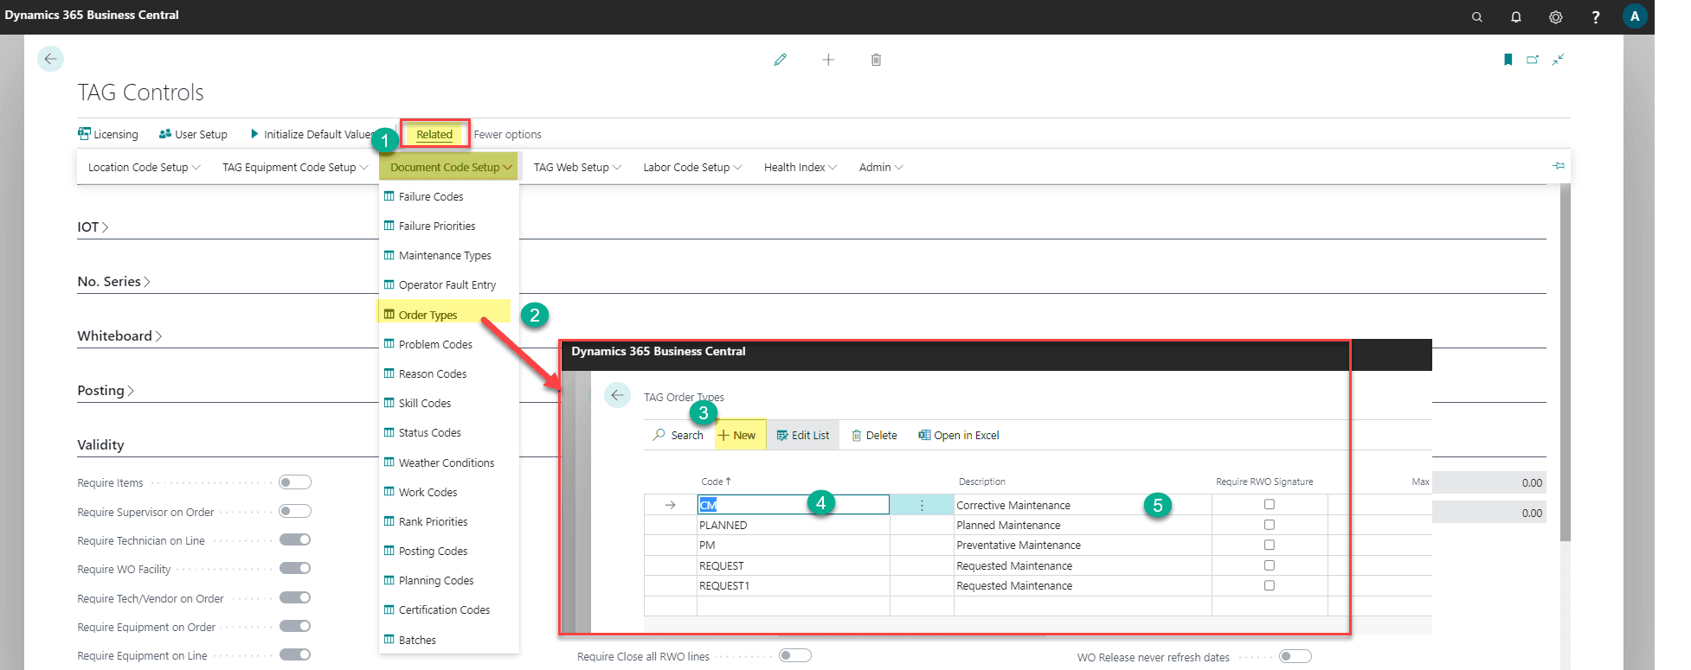
Task: Click the pencil edit icon
Action: [781, 60]
